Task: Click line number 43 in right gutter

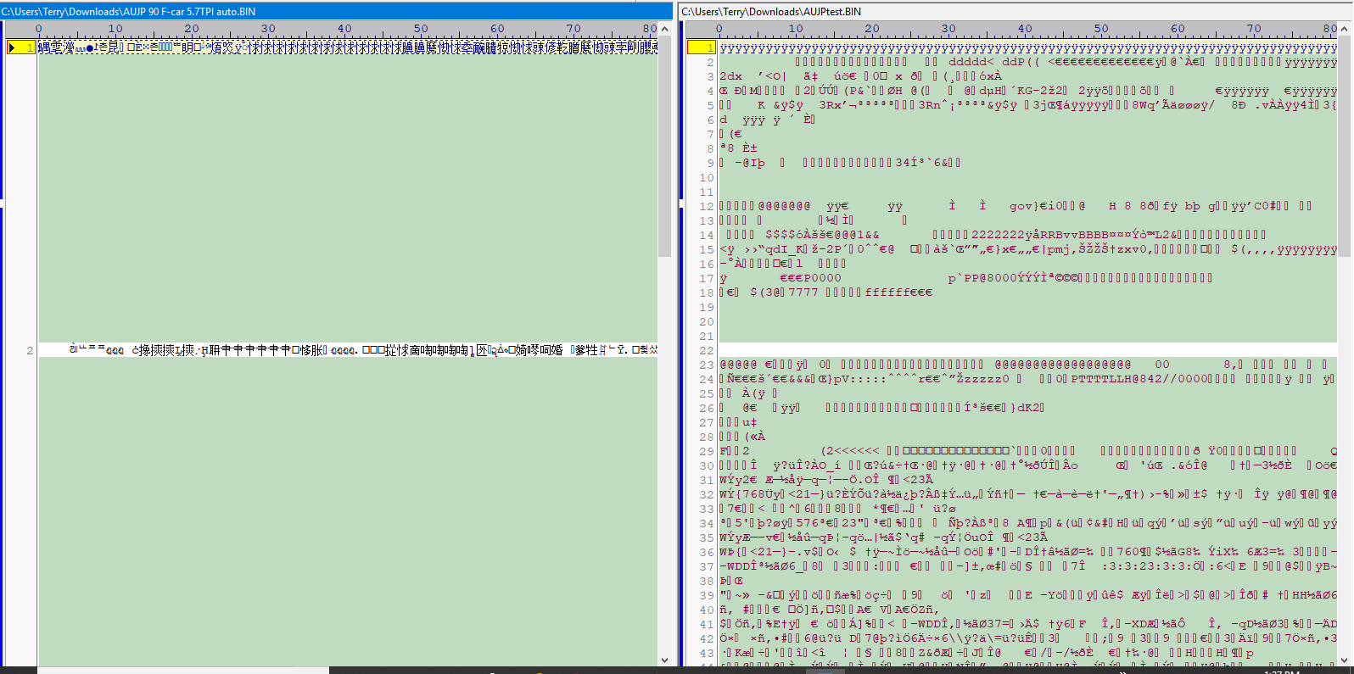Action: click(706, 653)
